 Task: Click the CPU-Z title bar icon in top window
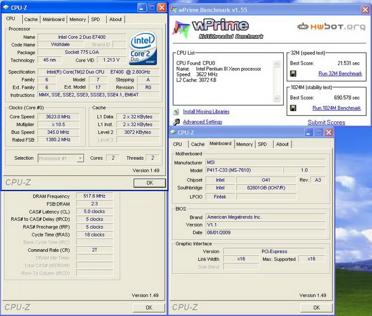point(6,7)
